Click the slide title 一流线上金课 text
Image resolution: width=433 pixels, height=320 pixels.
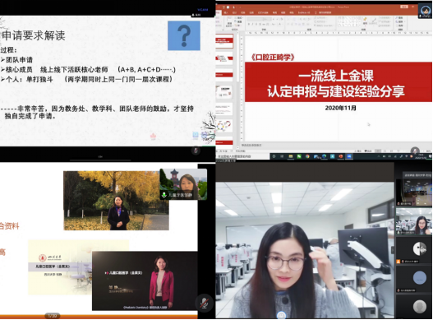tap(336, 76)
